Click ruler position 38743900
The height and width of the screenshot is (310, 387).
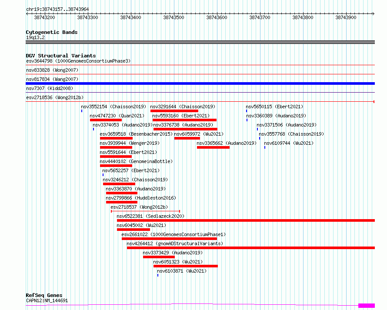click(x=346, y=17)
